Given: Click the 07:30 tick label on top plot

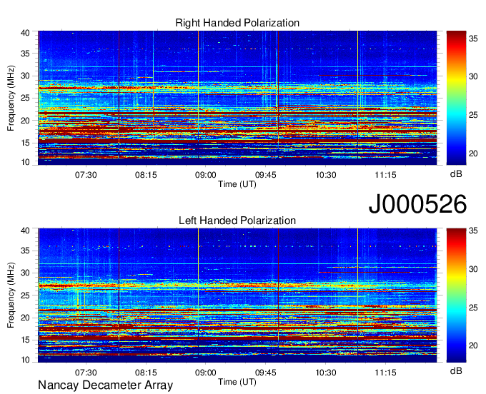Looking at the screenshot, I should [x=86, y=175].
